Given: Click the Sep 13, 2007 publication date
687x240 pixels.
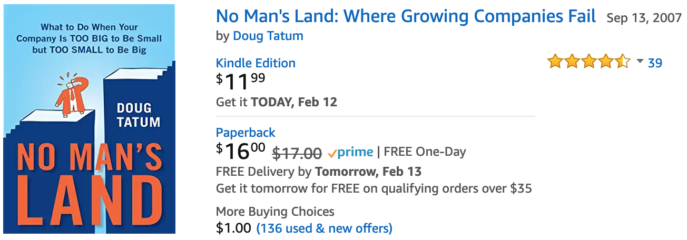Looking at the screenshot, I should click(x=645, y=18).
